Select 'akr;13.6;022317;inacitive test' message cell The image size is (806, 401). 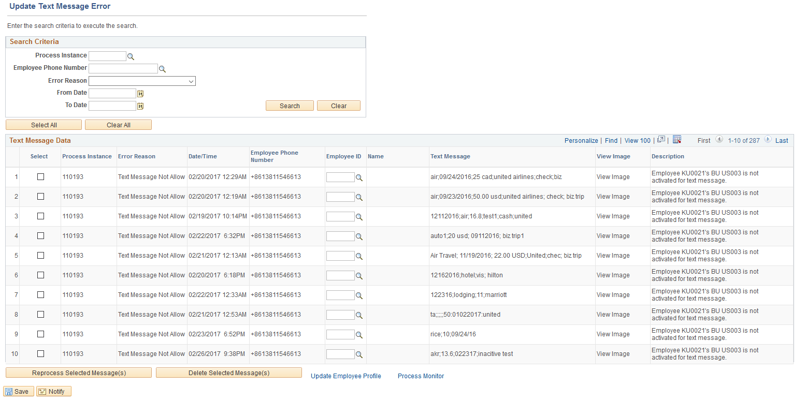tap(472, 354)
